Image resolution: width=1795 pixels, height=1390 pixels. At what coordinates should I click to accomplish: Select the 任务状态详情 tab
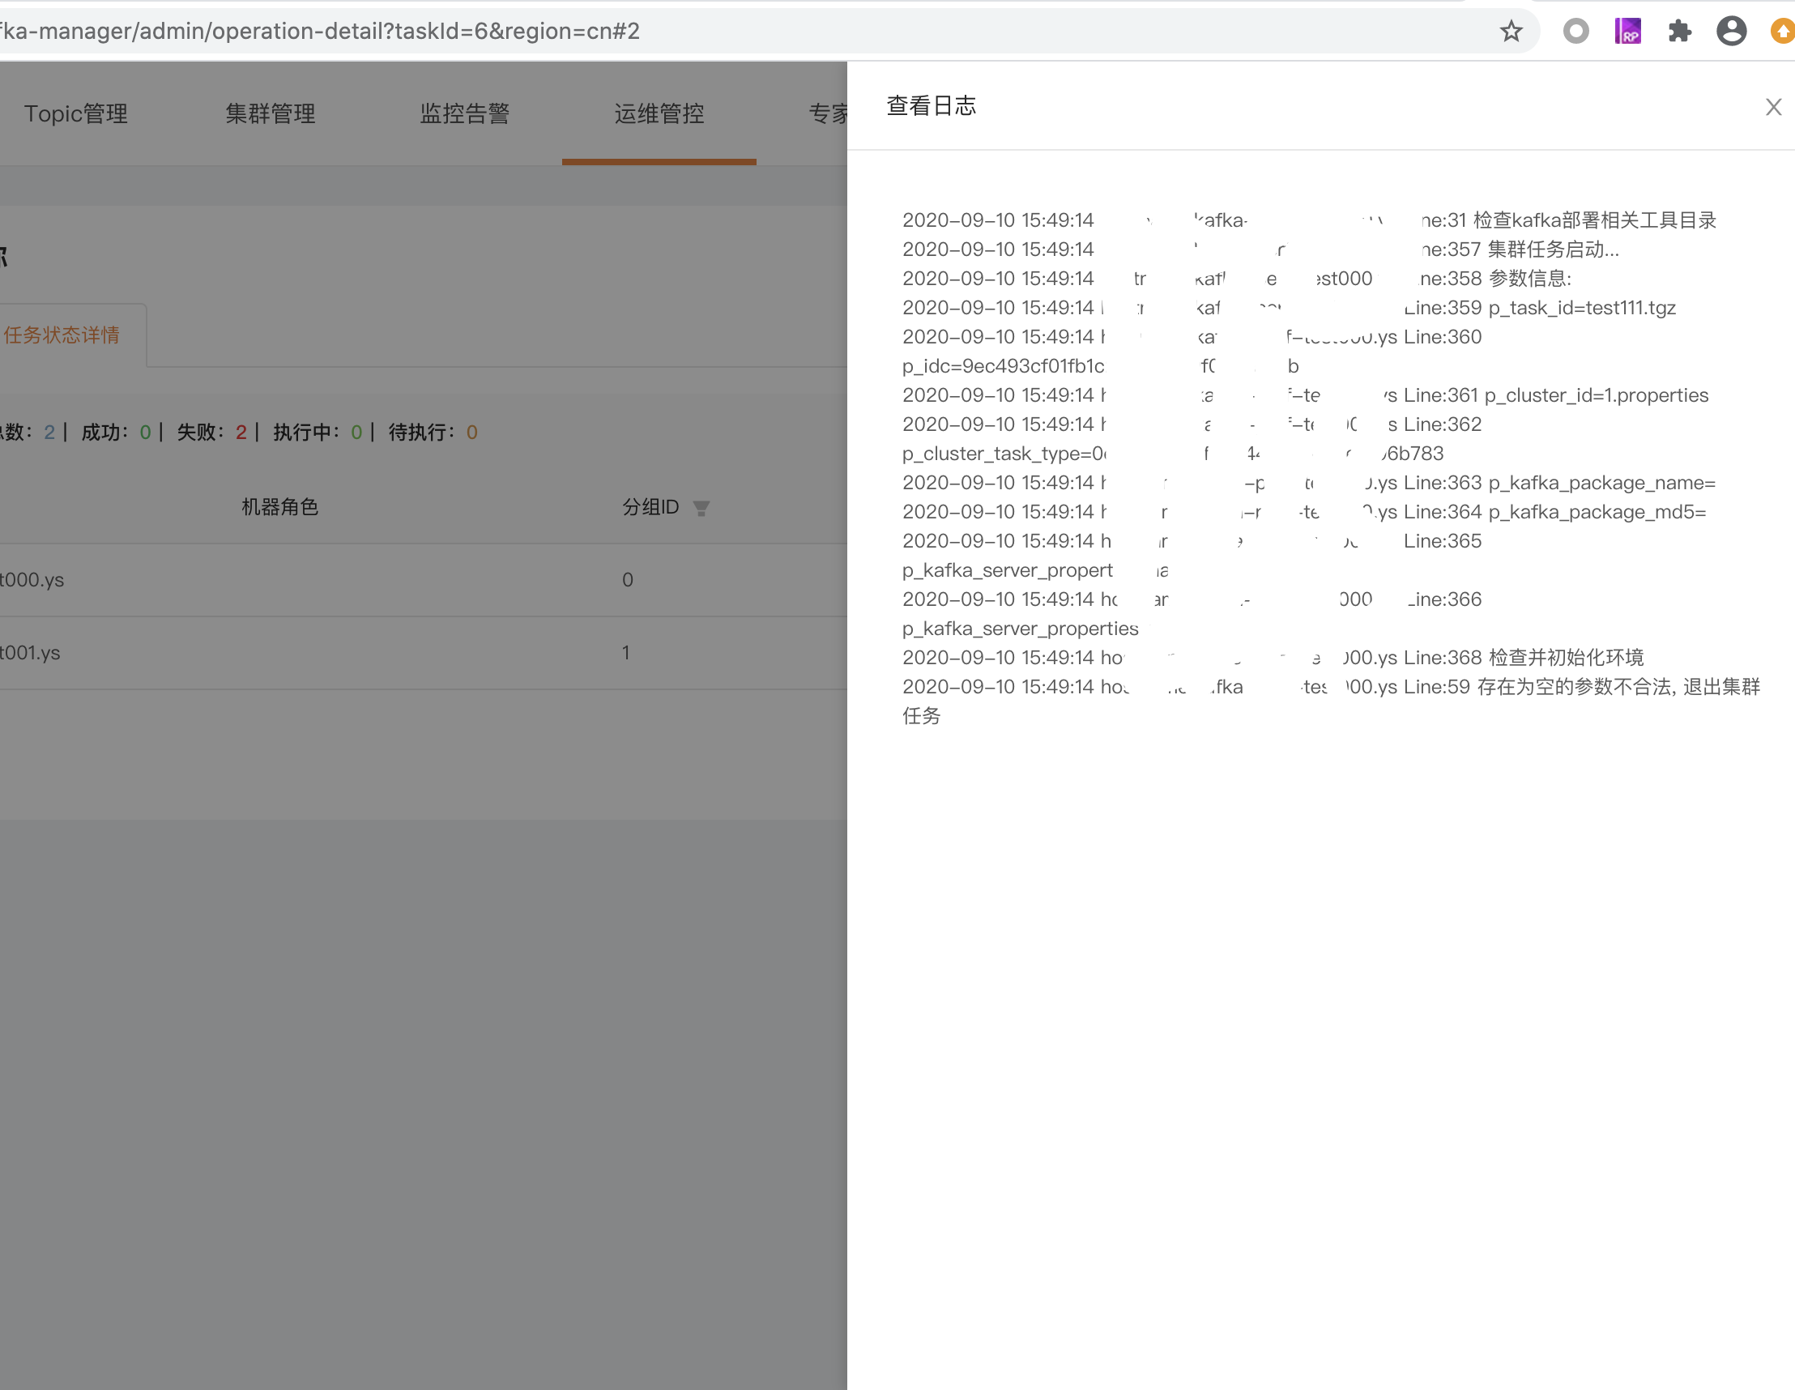[64, 335]
